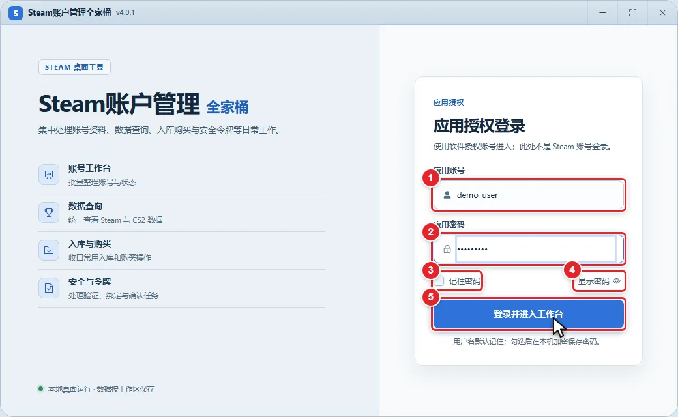Viewport: 678px width, 417px height.
Task: Click the Steam账户管理 main heading
Action: (x=119, y=104)
